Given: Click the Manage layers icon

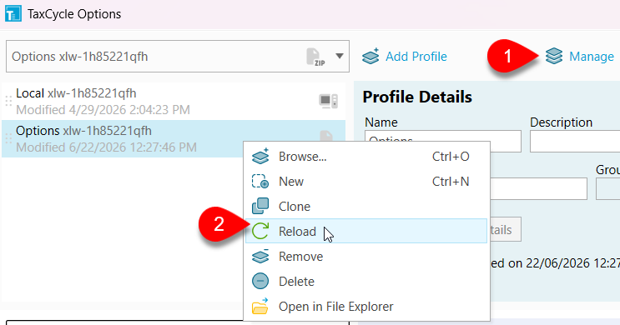Looking at the screenshot, I should click(554, 56).
